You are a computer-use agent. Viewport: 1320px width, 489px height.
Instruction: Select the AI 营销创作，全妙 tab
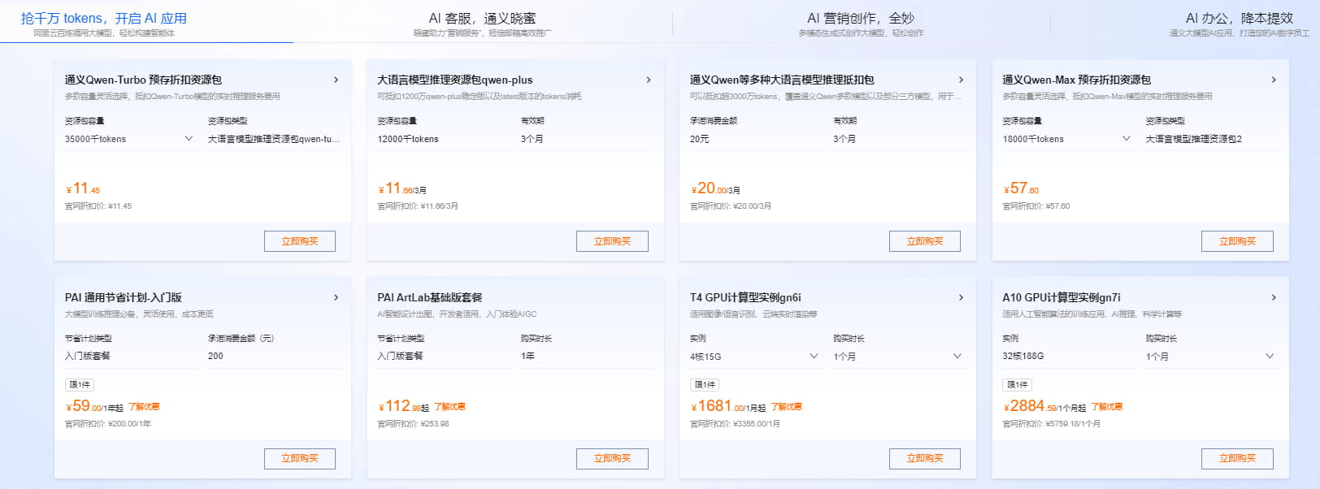click(861, 19)
